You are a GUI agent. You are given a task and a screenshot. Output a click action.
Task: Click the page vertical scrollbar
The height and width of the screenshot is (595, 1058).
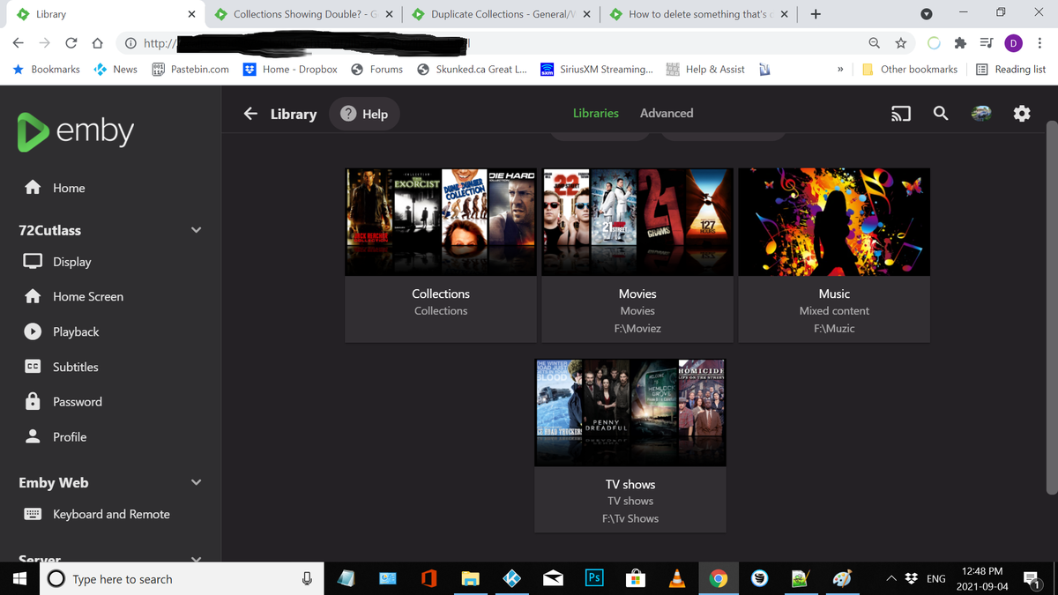[x=1050, y=306]
